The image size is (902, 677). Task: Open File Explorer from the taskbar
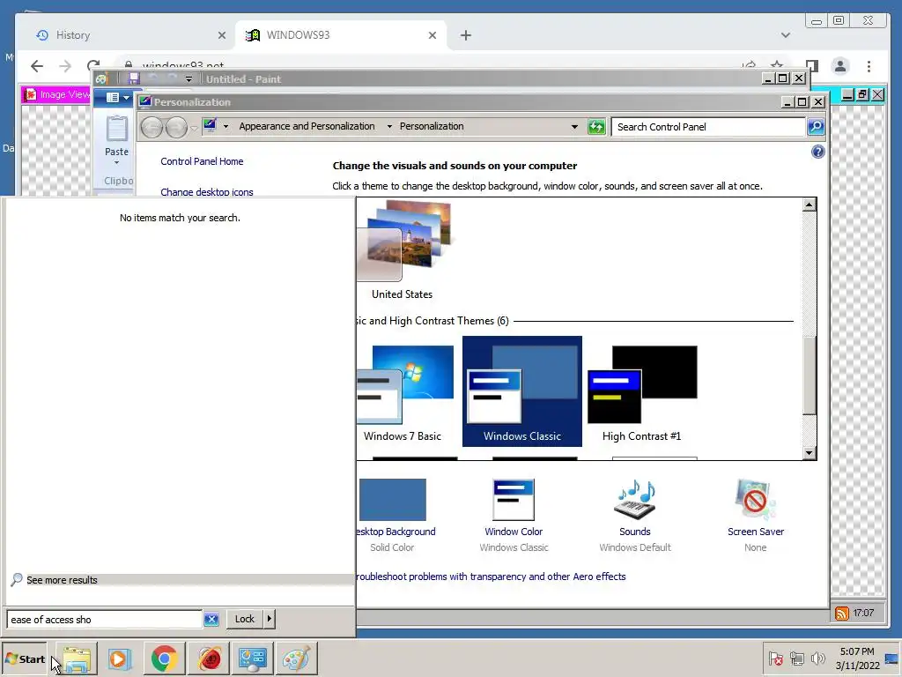(78, 658)
